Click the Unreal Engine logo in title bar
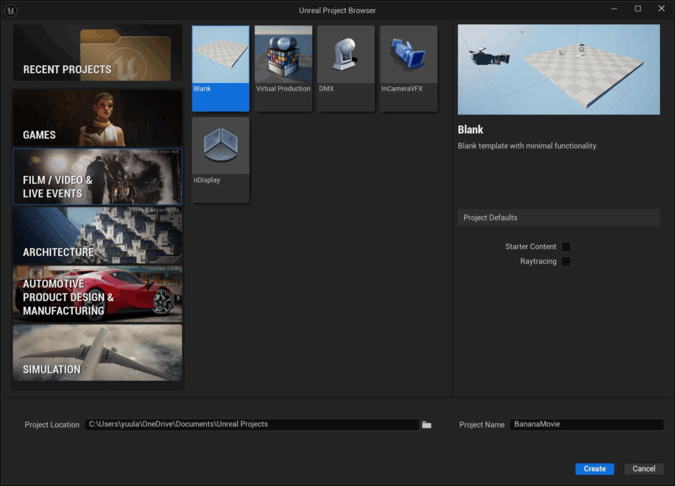Viewport: 675px width, 486px height. pos(11,10)
